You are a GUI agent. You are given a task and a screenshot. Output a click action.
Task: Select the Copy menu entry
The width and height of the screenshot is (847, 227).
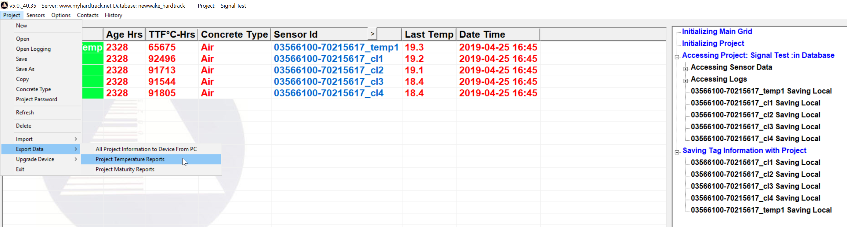click(41, 79)
